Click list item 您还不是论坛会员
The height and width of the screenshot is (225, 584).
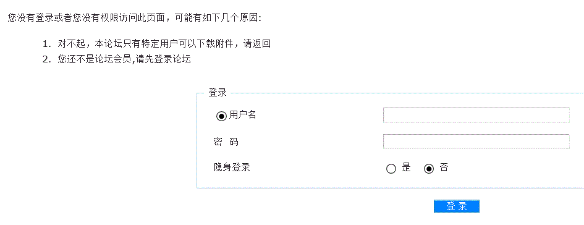pyautogui.click(x=117, y=59)
